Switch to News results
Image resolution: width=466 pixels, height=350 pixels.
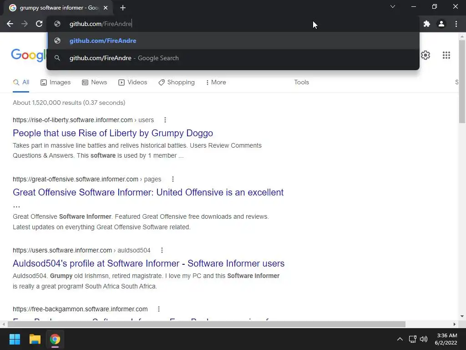coord(95,82)
